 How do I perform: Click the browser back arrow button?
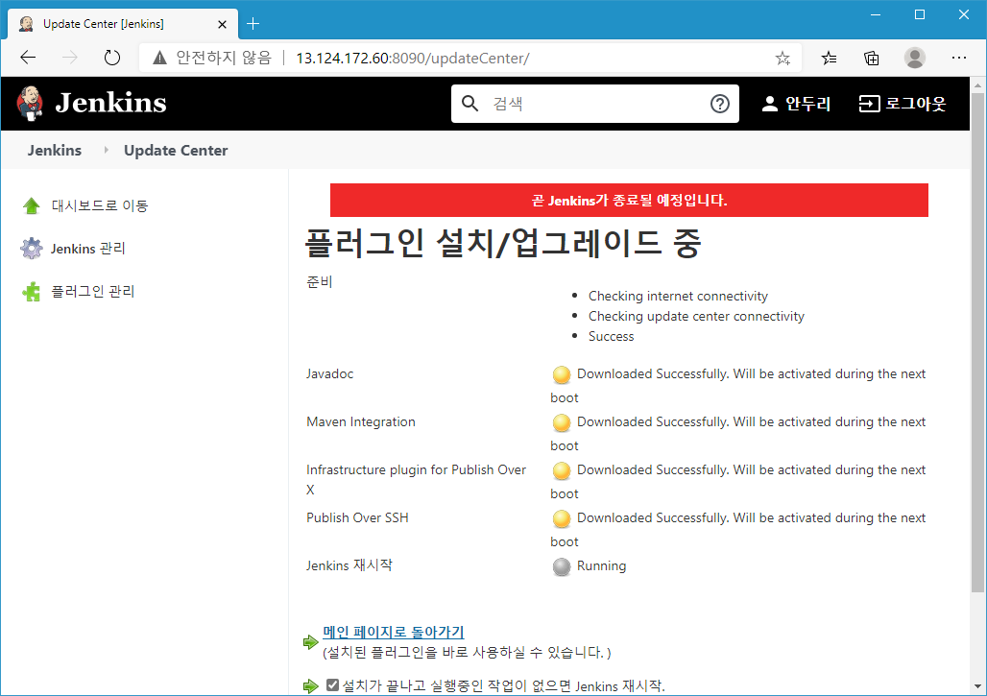click(x=28, y=58)
